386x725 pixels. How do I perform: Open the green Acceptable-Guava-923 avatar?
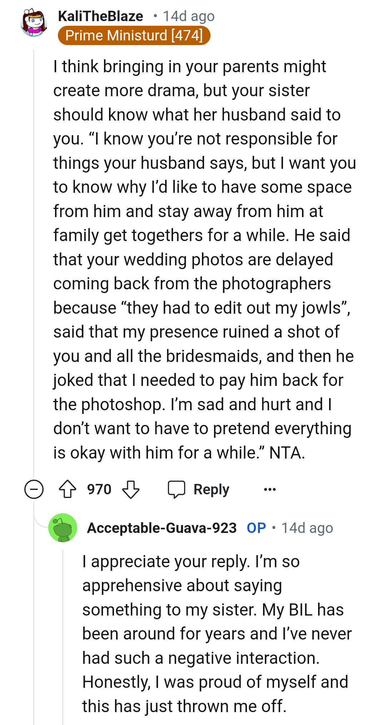pos(63,528)
